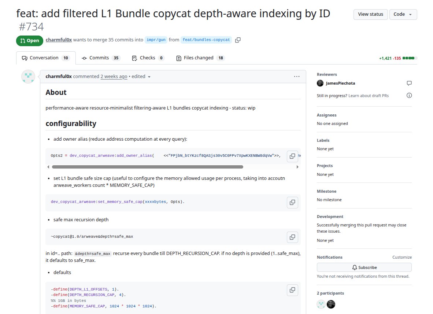433x314 pixels.
Task: Open the feat/bundles-copycat branch link
Action: tap(206, 40)
